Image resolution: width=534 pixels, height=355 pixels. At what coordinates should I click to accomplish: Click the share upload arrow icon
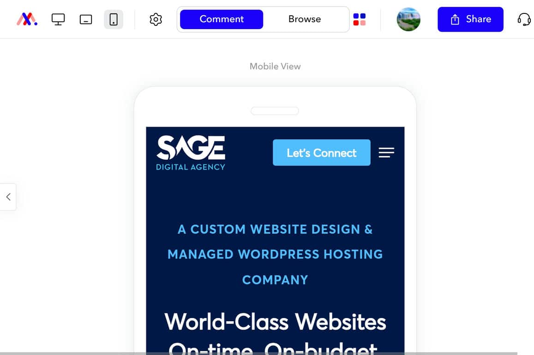click(x=455, y=19)
